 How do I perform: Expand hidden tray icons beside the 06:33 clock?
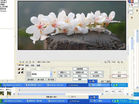[111, 85]
